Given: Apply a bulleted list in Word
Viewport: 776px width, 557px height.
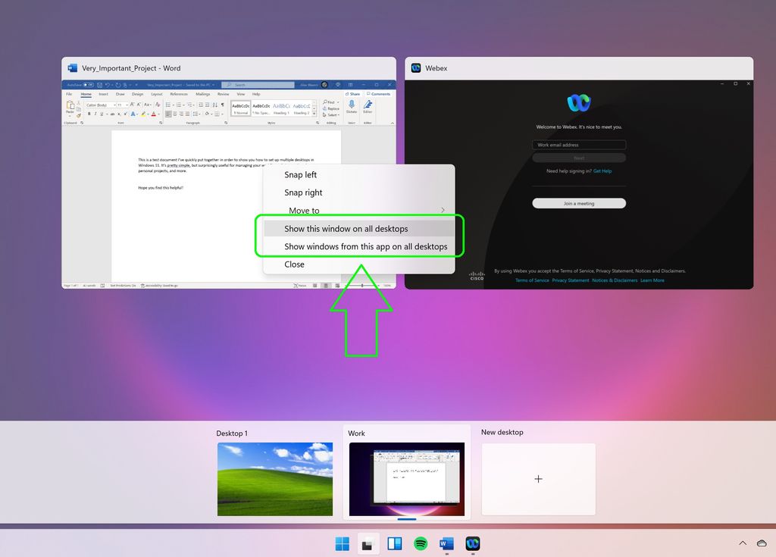Looking at the screenshot, I should pyautogui.click(x=167, y=105).
